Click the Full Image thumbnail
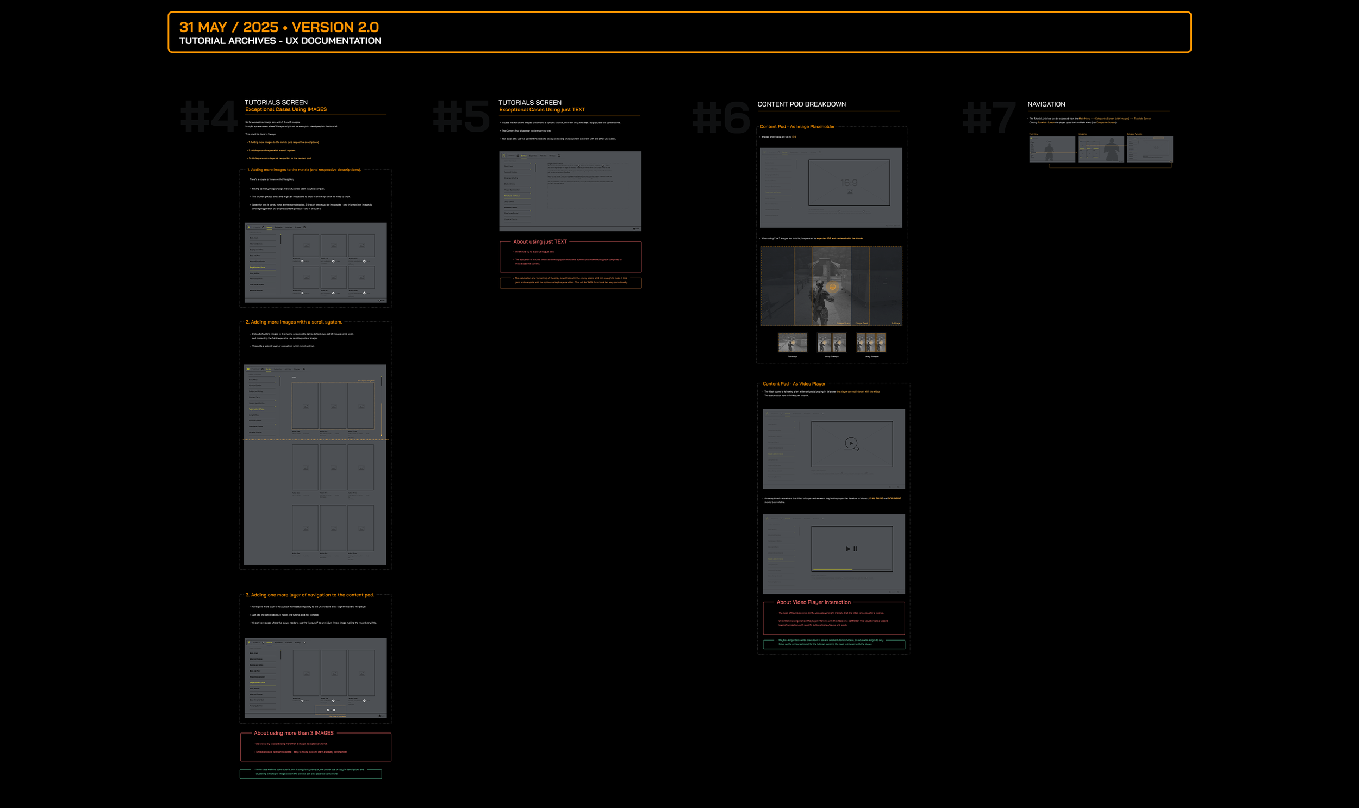Image resolution: width=1359 pixels, height=808 pixels. pyautogui.click(x=793, y=343)
